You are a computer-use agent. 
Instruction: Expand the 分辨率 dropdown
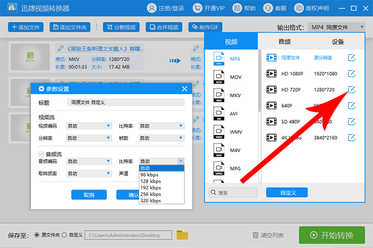click(x=89, y=138)
